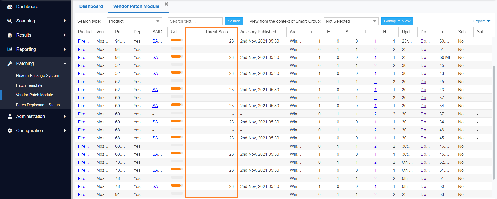Collapse the Patching menu arrow
This screenshot has width=497, height=199.
click(x=65, y=63)
